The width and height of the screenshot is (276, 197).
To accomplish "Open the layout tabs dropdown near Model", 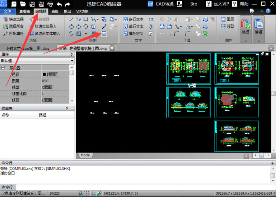I will point(246,156).
